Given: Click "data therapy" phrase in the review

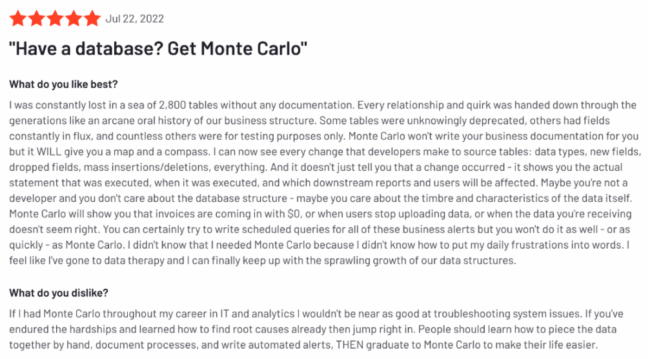Looking at the screenshot, I should (x=134, y=260).
